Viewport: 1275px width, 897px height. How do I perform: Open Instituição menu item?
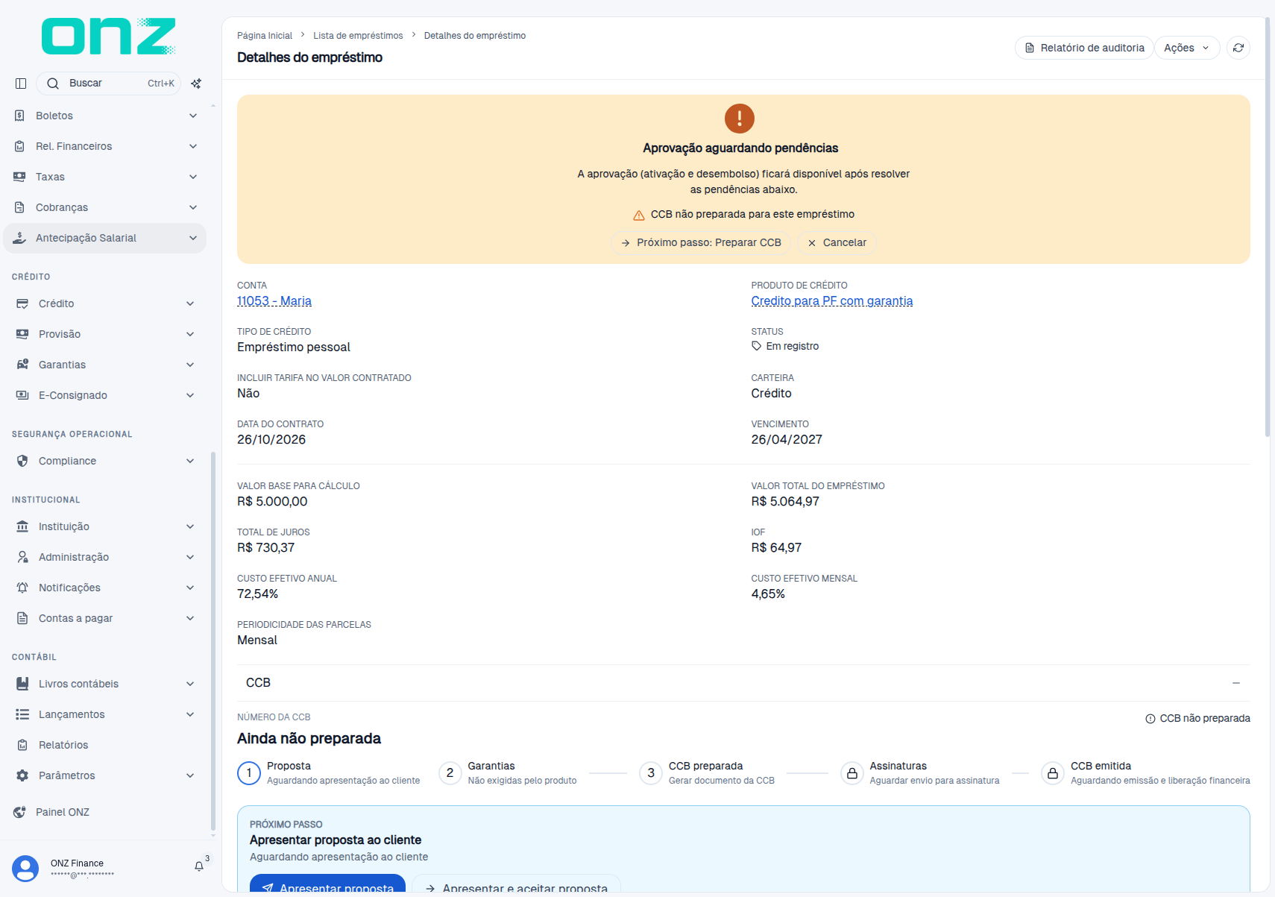coord(105,526)
